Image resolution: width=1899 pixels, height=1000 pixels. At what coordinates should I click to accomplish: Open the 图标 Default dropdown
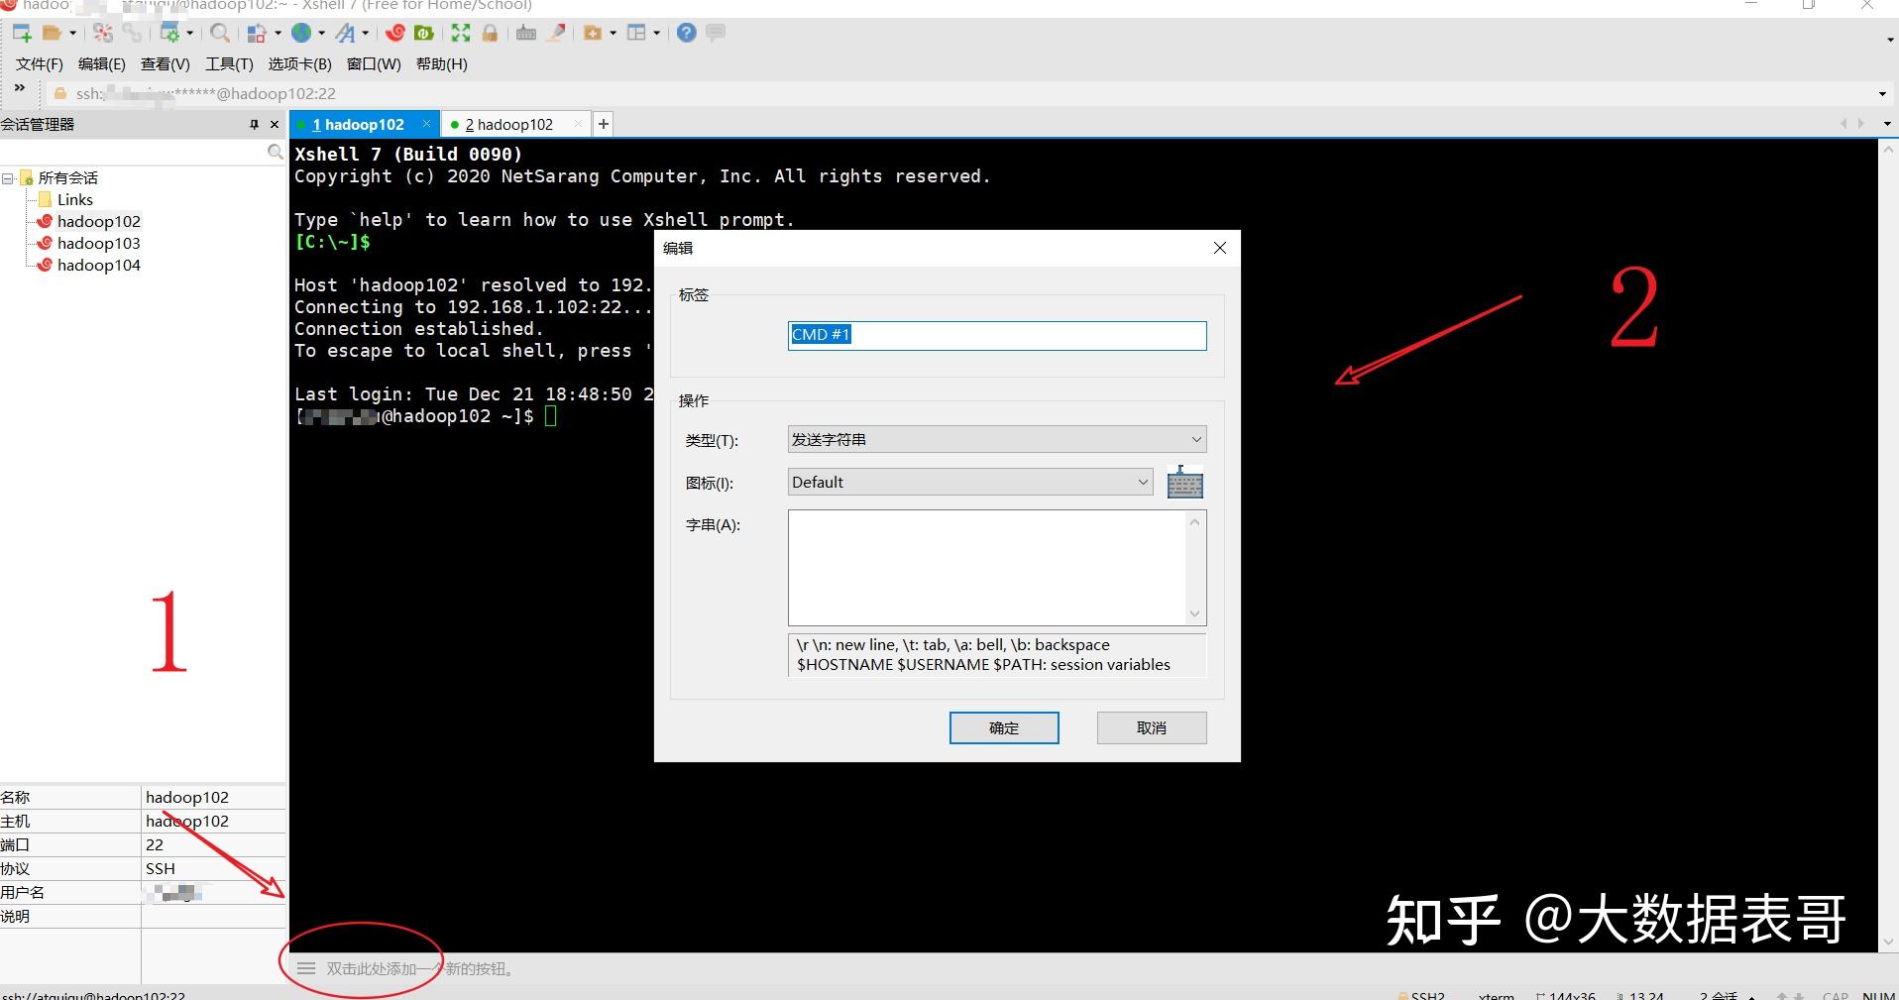pos(970,483)
